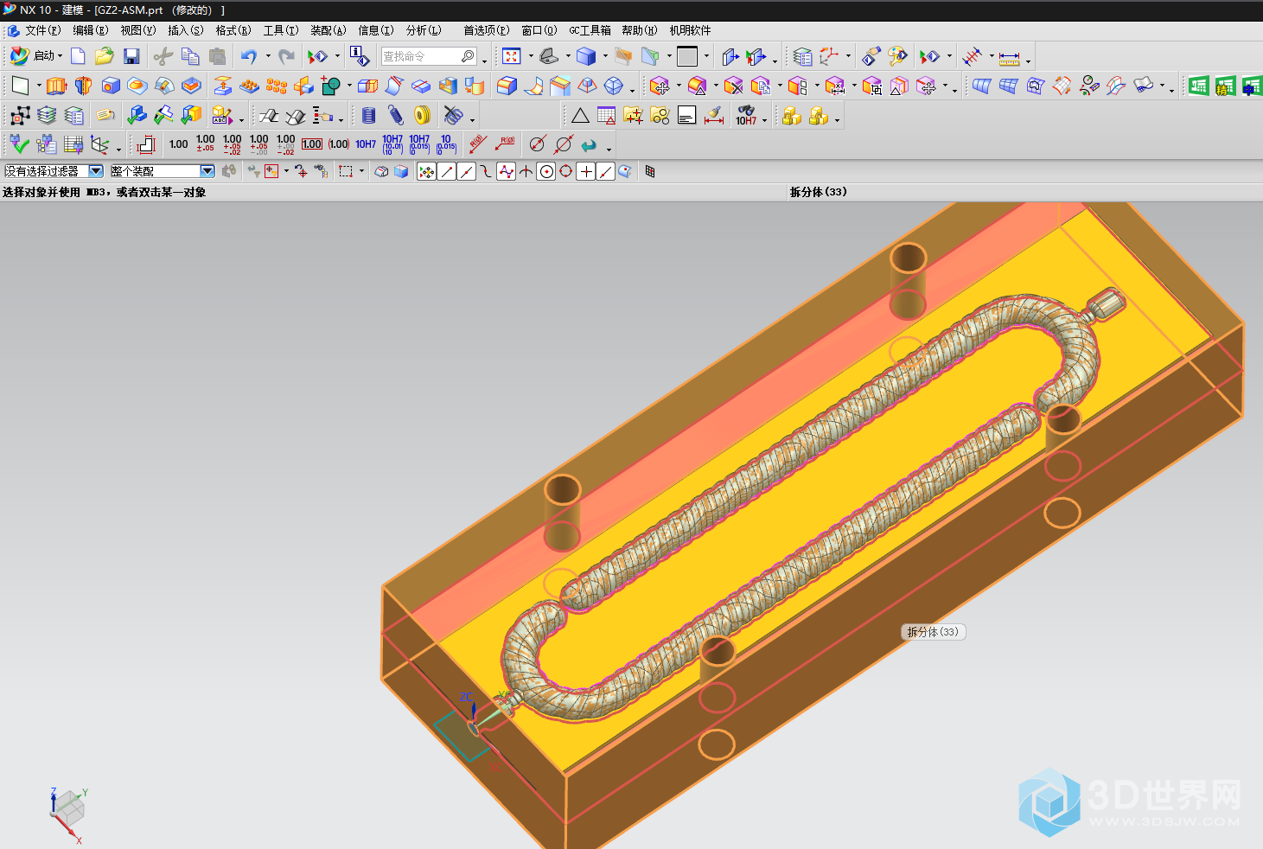Image resolution: width=1263 pixels, height=849 pixels.
Task: Open the 帮助(H) help menu
Action: (640, 30)
